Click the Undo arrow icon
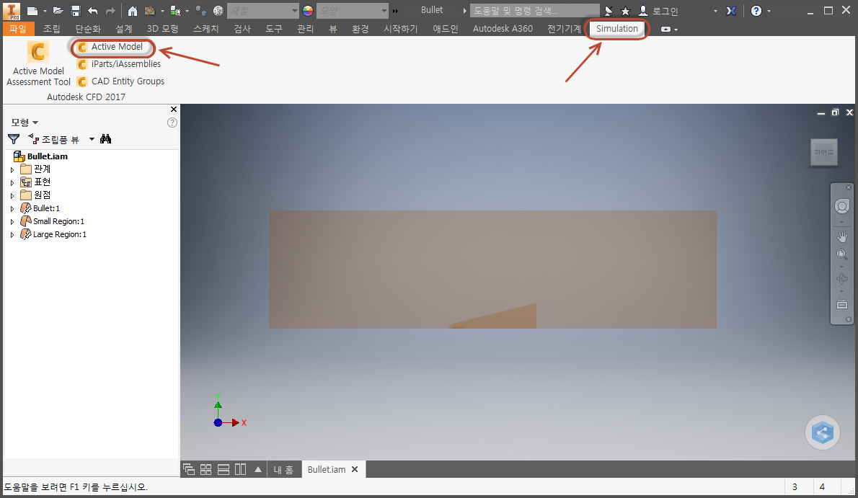Screen dimensions: 858x498 (93, 10)
